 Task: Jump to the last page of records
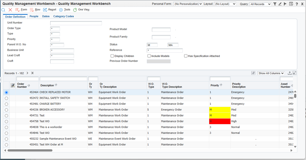[x=32, y=73]
